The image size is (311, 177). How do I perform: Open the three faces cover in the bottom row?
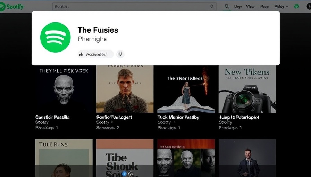click(186, 158)
